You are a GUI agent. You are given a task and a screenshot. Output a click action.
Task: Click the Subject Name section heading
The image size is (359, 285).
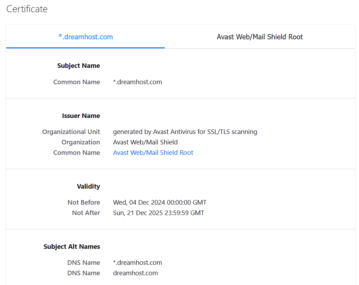coord(78,66)
